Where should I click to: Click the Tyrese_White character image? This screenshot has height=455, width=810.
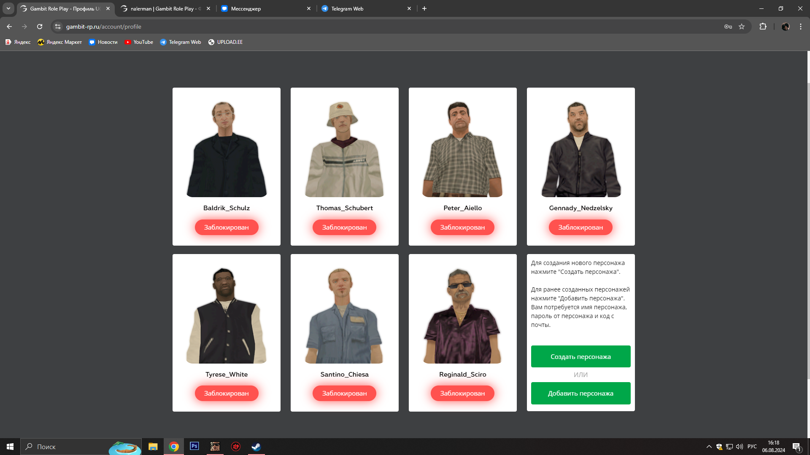(227, 315)
